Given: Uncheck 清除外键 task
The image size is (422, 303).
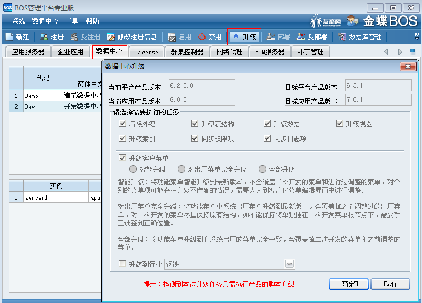Looking at the screenshot, I should [122, 124].
